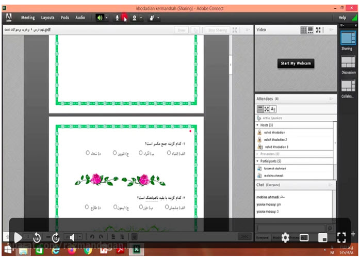Select option dal radio button in question 1
This screenshot has width=359, height=257.
click(88, 153)
